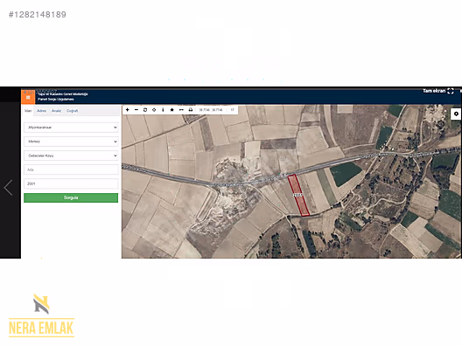Click the Ada input field

click(71, 170)
